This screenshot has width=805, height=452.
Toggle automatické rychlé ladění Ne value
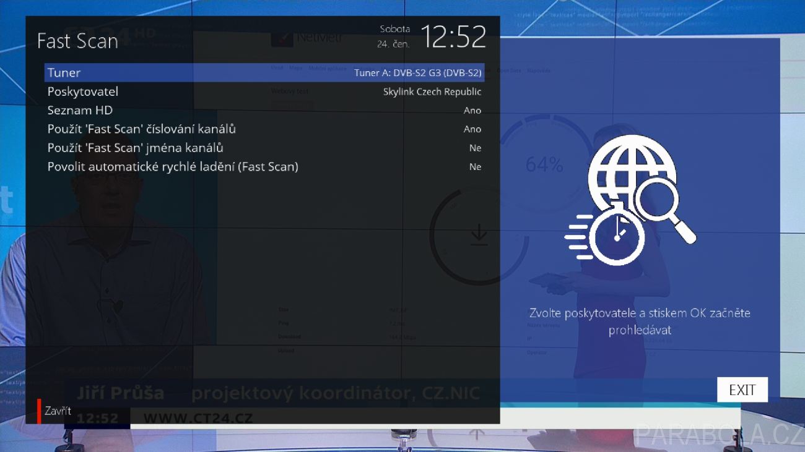coord(475,167)
